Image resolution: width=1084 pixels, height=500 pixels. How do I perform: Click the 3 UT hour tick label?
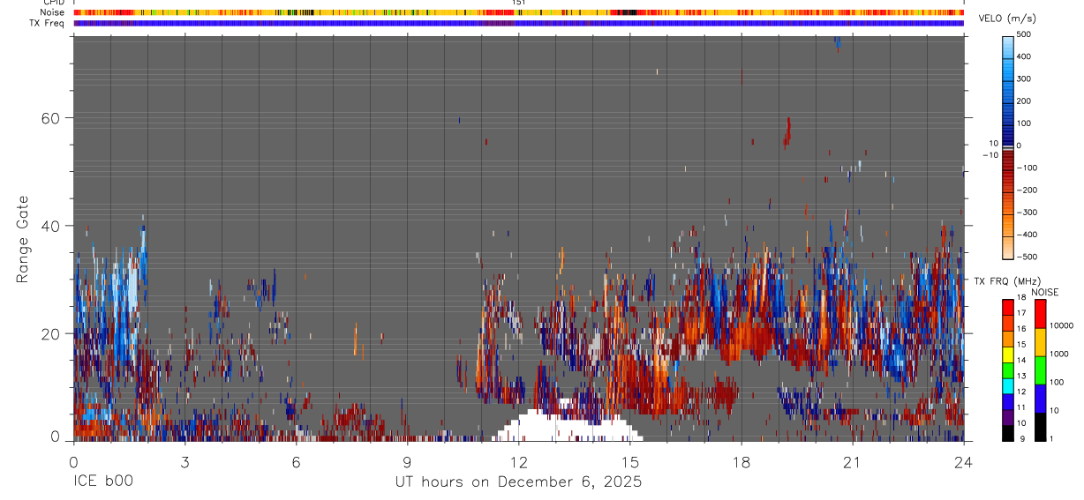[184, 461]
